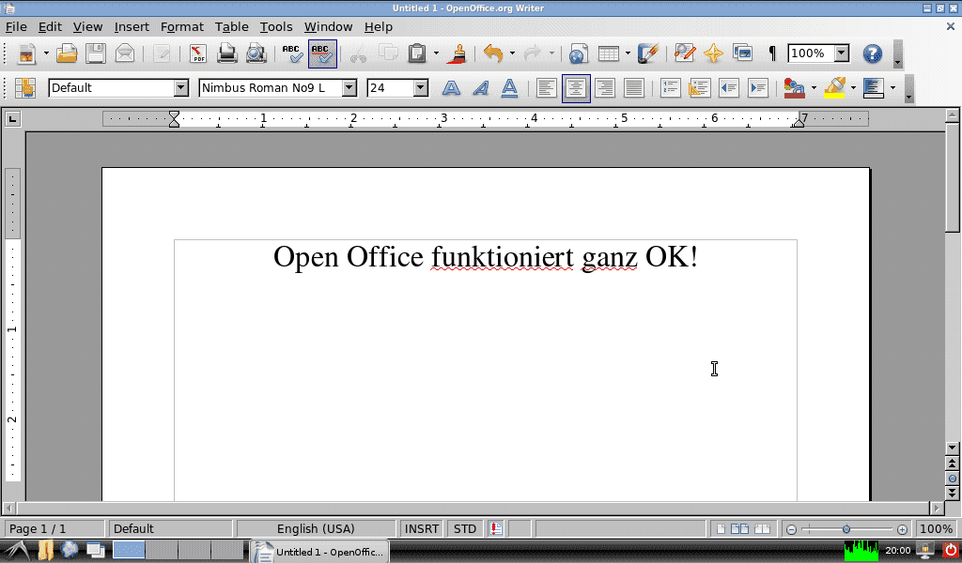Click Untitled 1 taskbar window button
The image size is (962, 563).
[319, 552]
